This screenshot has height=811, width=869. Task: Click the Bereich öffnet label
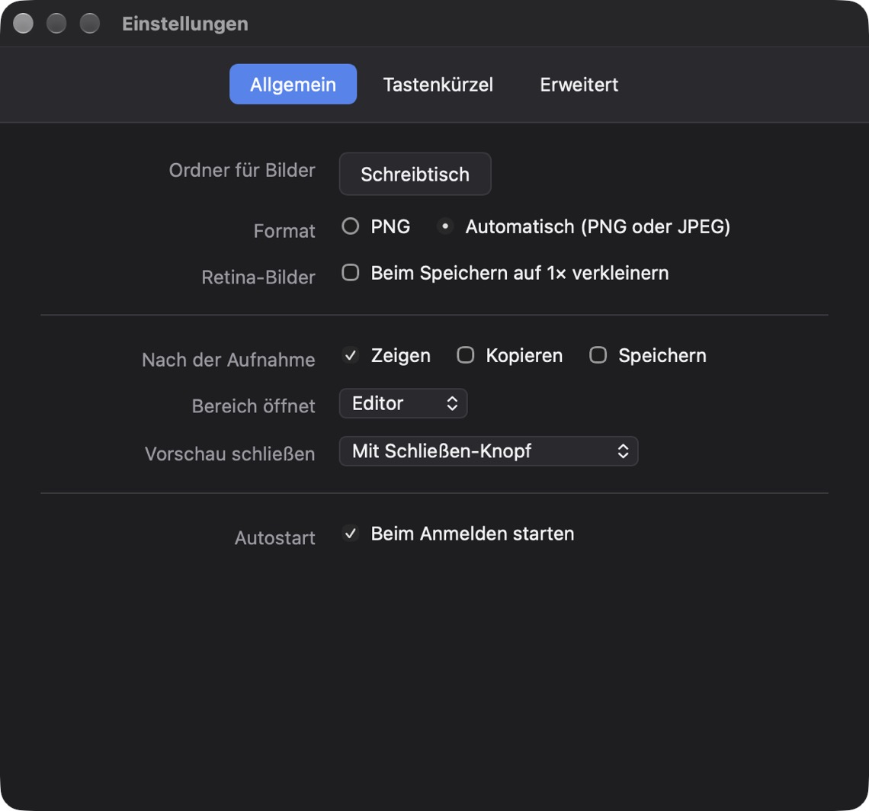253,405
